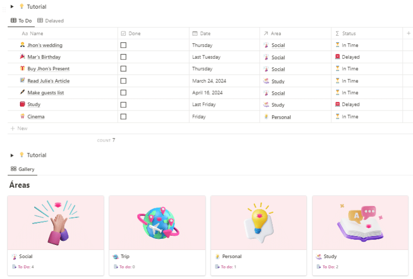The image size is (413, 279).
Task: Check the Done box for Jhon's wedding
Action: pyautogui.click(x=123, y=45)
